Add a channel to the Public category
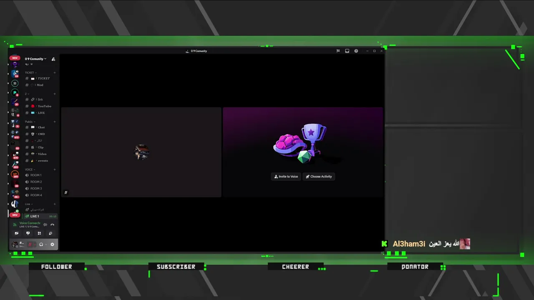The image size is (534, 300). click(55, 122)
